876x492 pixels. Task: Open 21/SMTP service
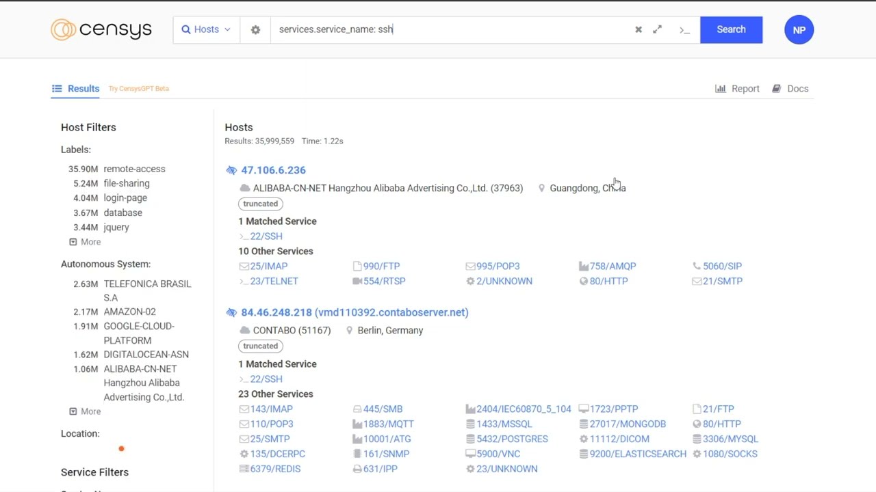tap(717, 281)
